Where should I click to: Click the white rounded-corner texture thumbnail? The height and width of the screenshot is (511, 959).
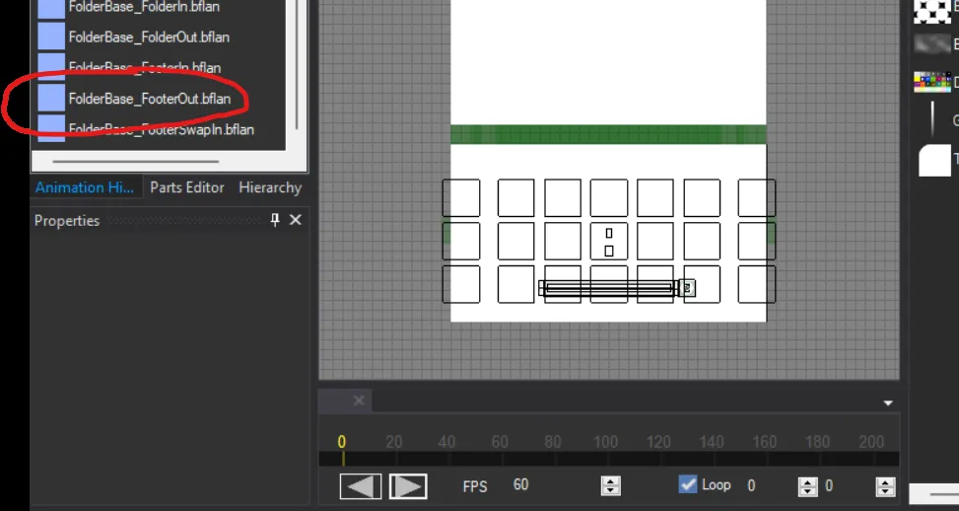point(934,160)
